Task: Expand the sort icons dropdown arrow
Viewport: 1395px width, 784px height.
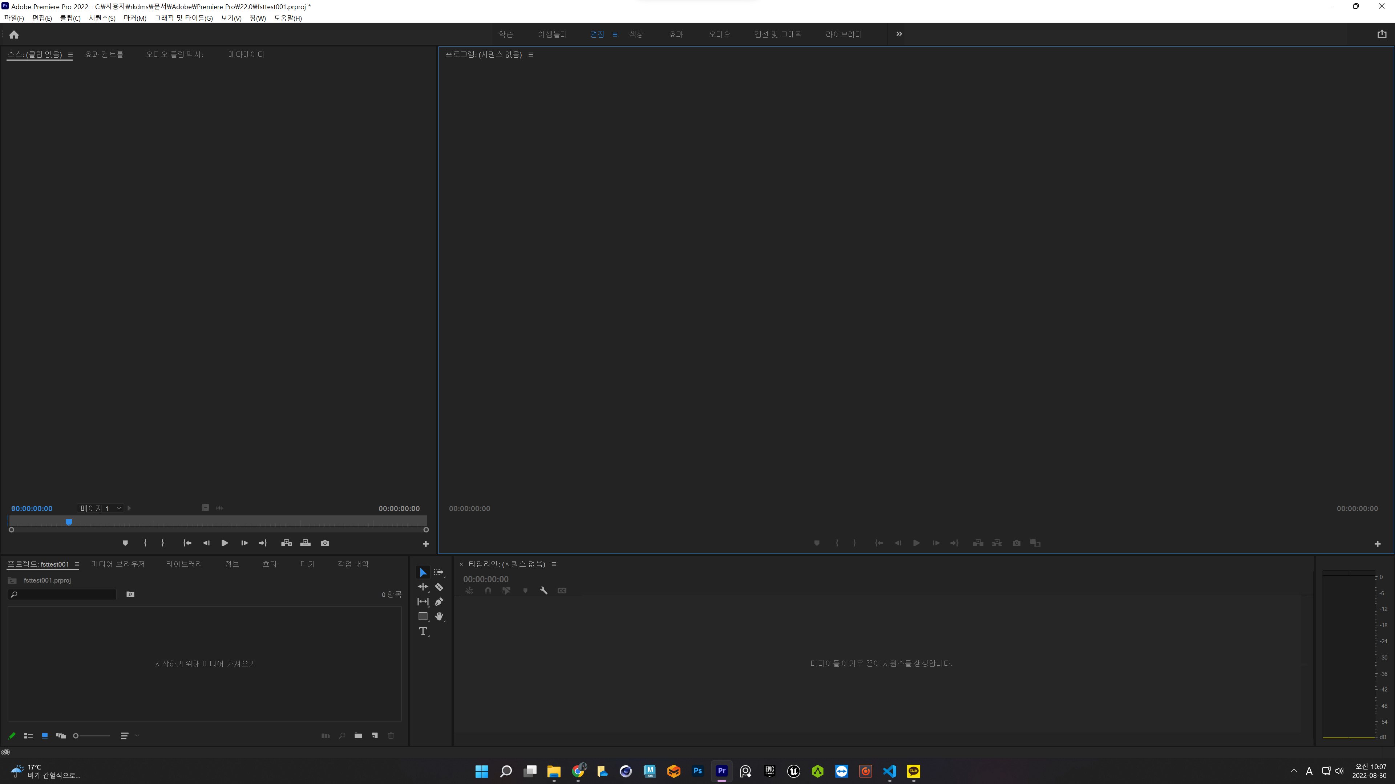Action: 137,736
